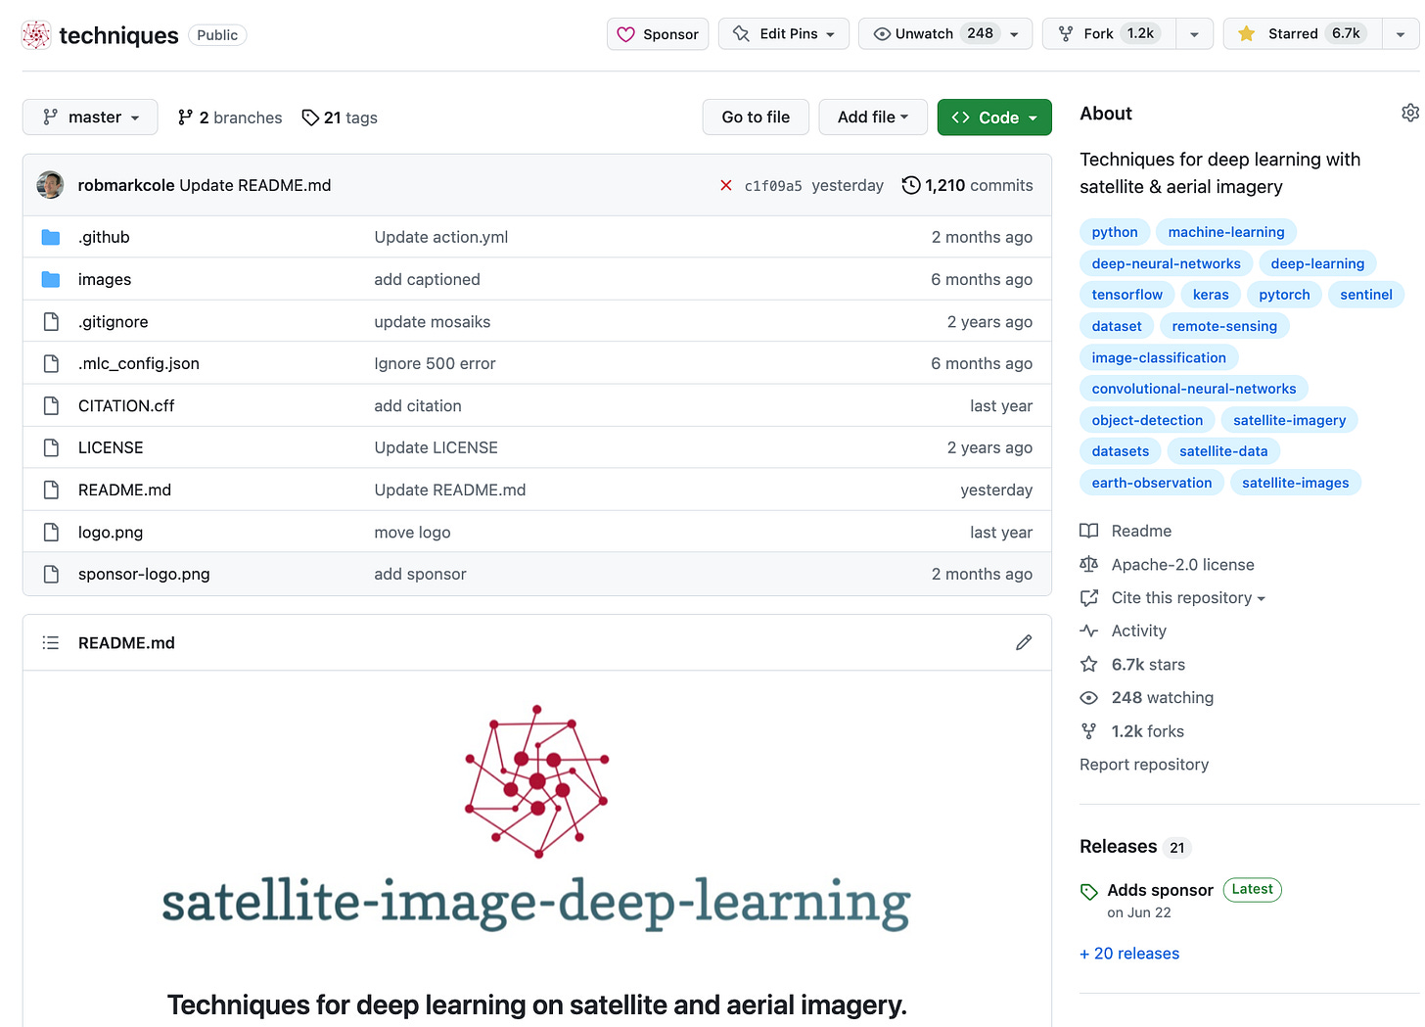Viewport: 1425px width, 1027px height.
Task: Expand Cite this repository
Action: pyautogui.click(x=1181, y=597)
